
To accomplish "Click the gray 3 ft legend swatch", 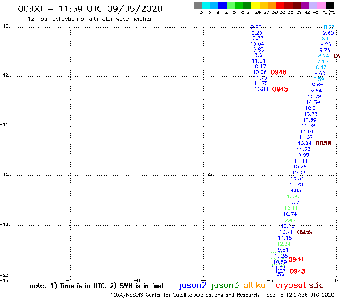I will [198, 6].
